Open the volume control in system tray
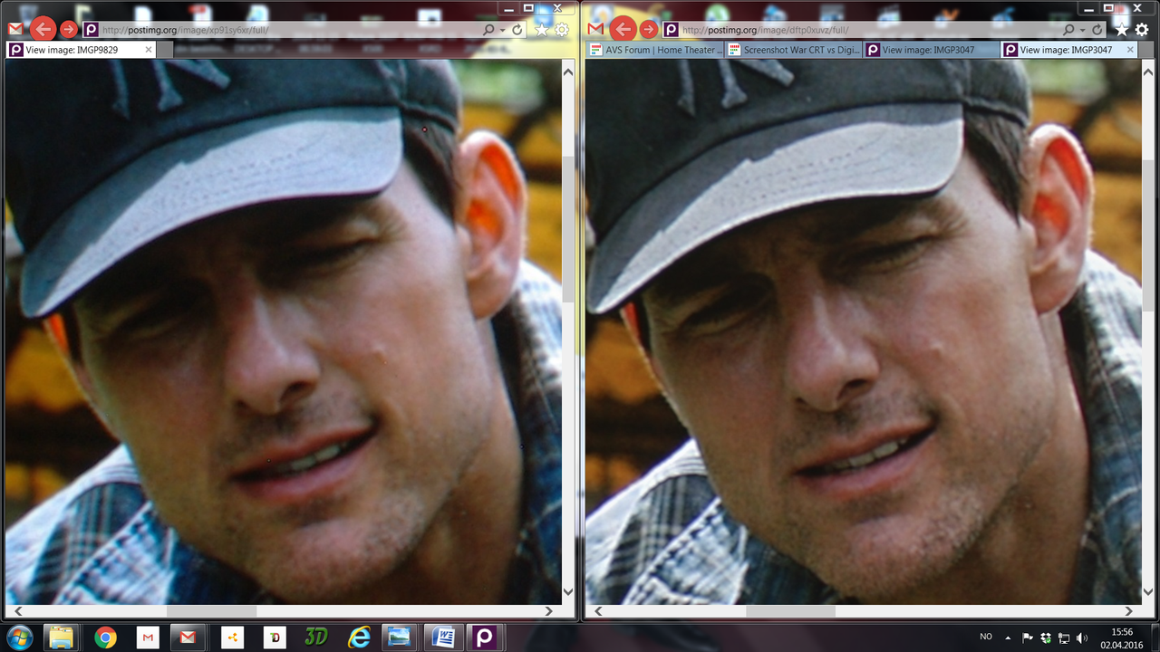The width and height of the screenshot is (1160, 652). [1081, 638]
